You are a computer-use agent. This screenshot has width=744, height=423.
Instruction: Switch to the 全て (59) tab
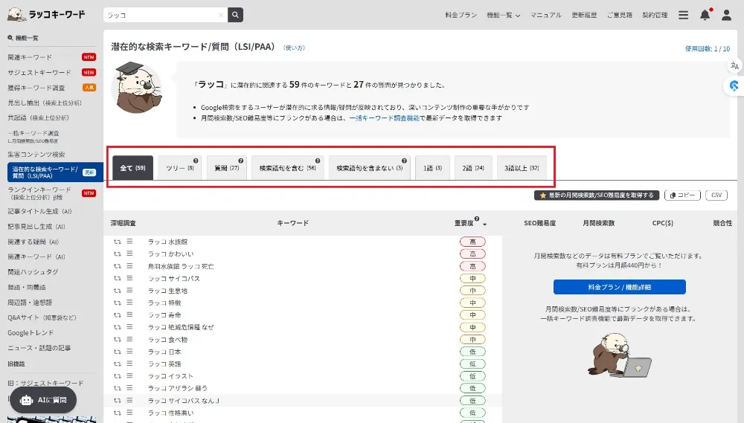click(x=133, y=168)
